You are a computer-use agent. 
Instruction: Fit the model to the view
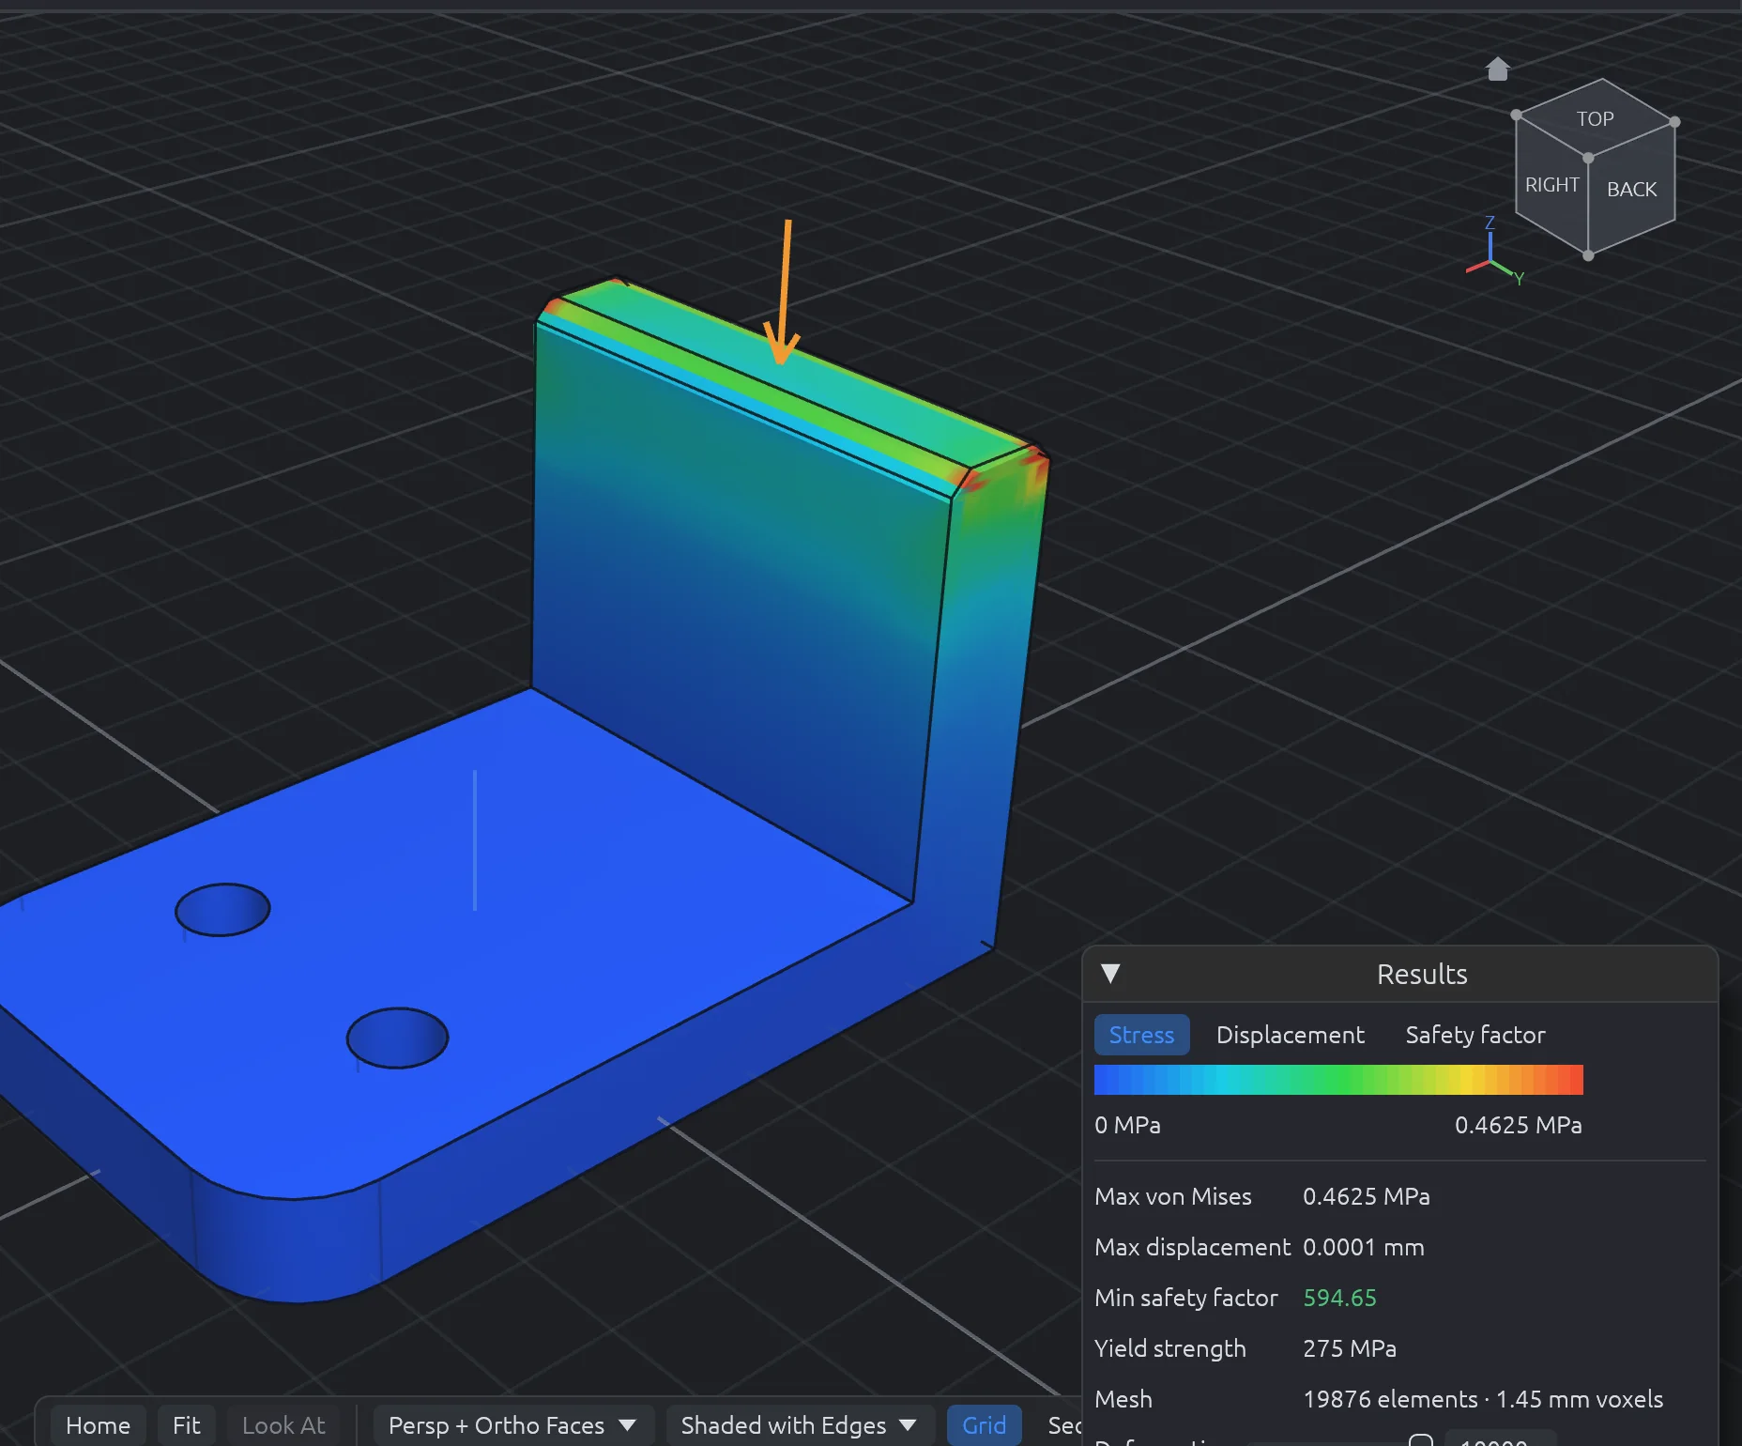coord(186,1425)
